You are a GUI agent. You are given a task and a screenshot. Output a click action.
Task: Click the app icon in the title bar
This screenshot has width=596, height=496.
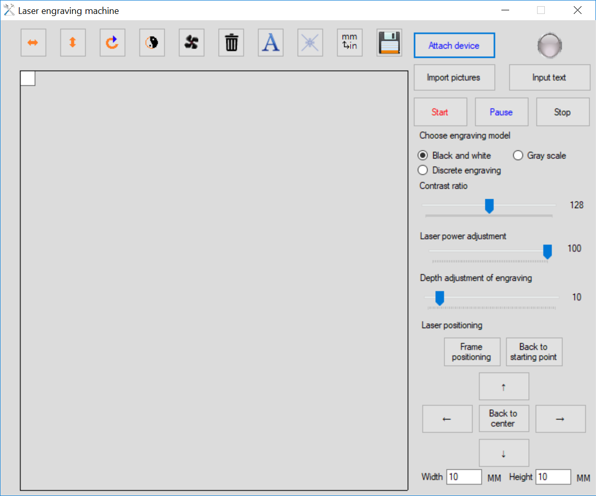[9, 10]
